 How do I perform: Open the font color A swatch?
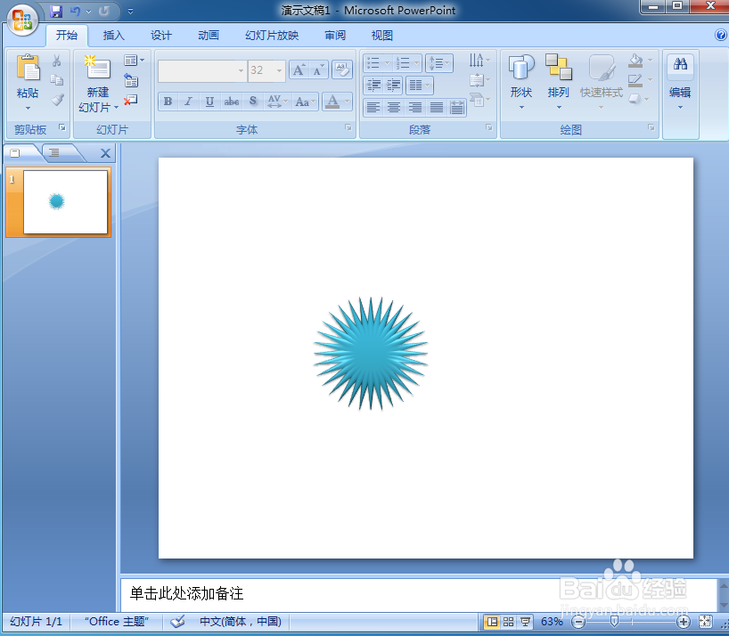coord(332,102)
